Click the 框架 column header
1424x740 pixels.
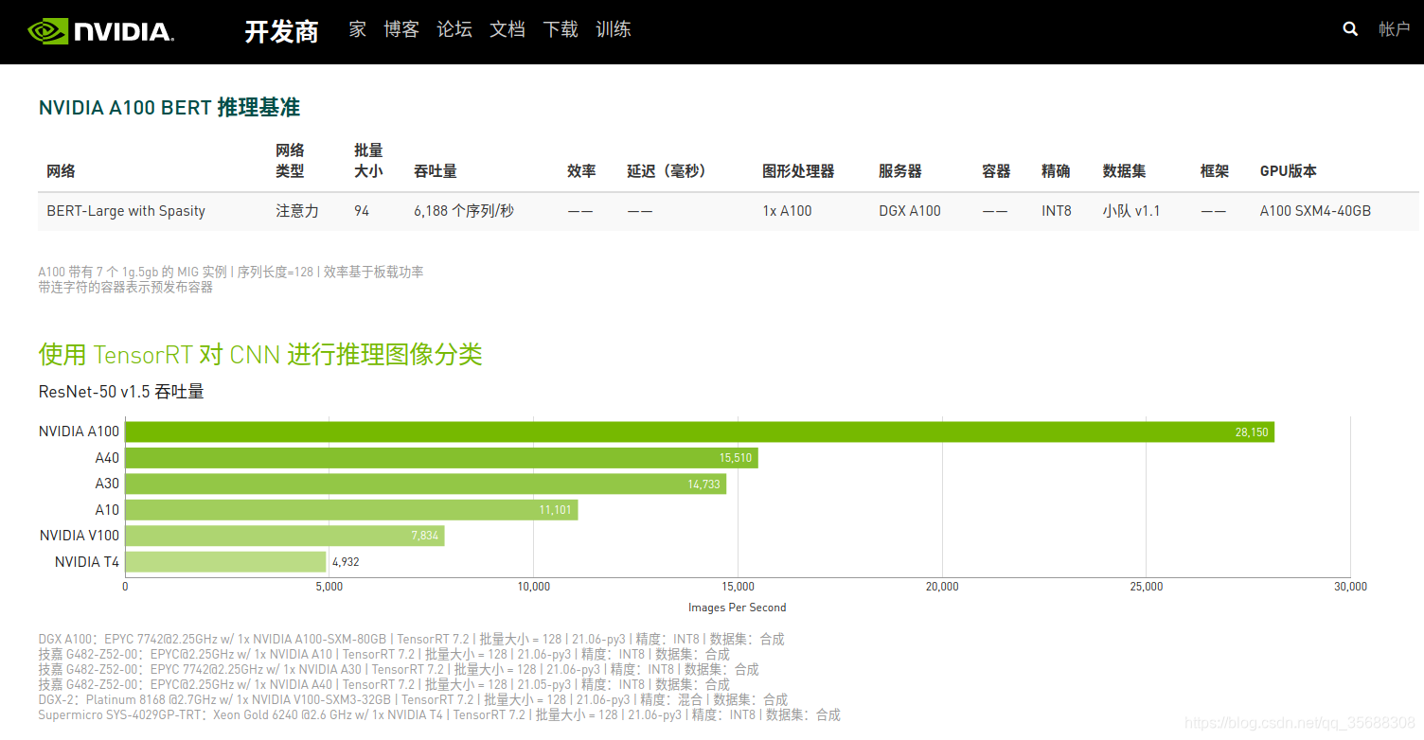pos(1215,171)
